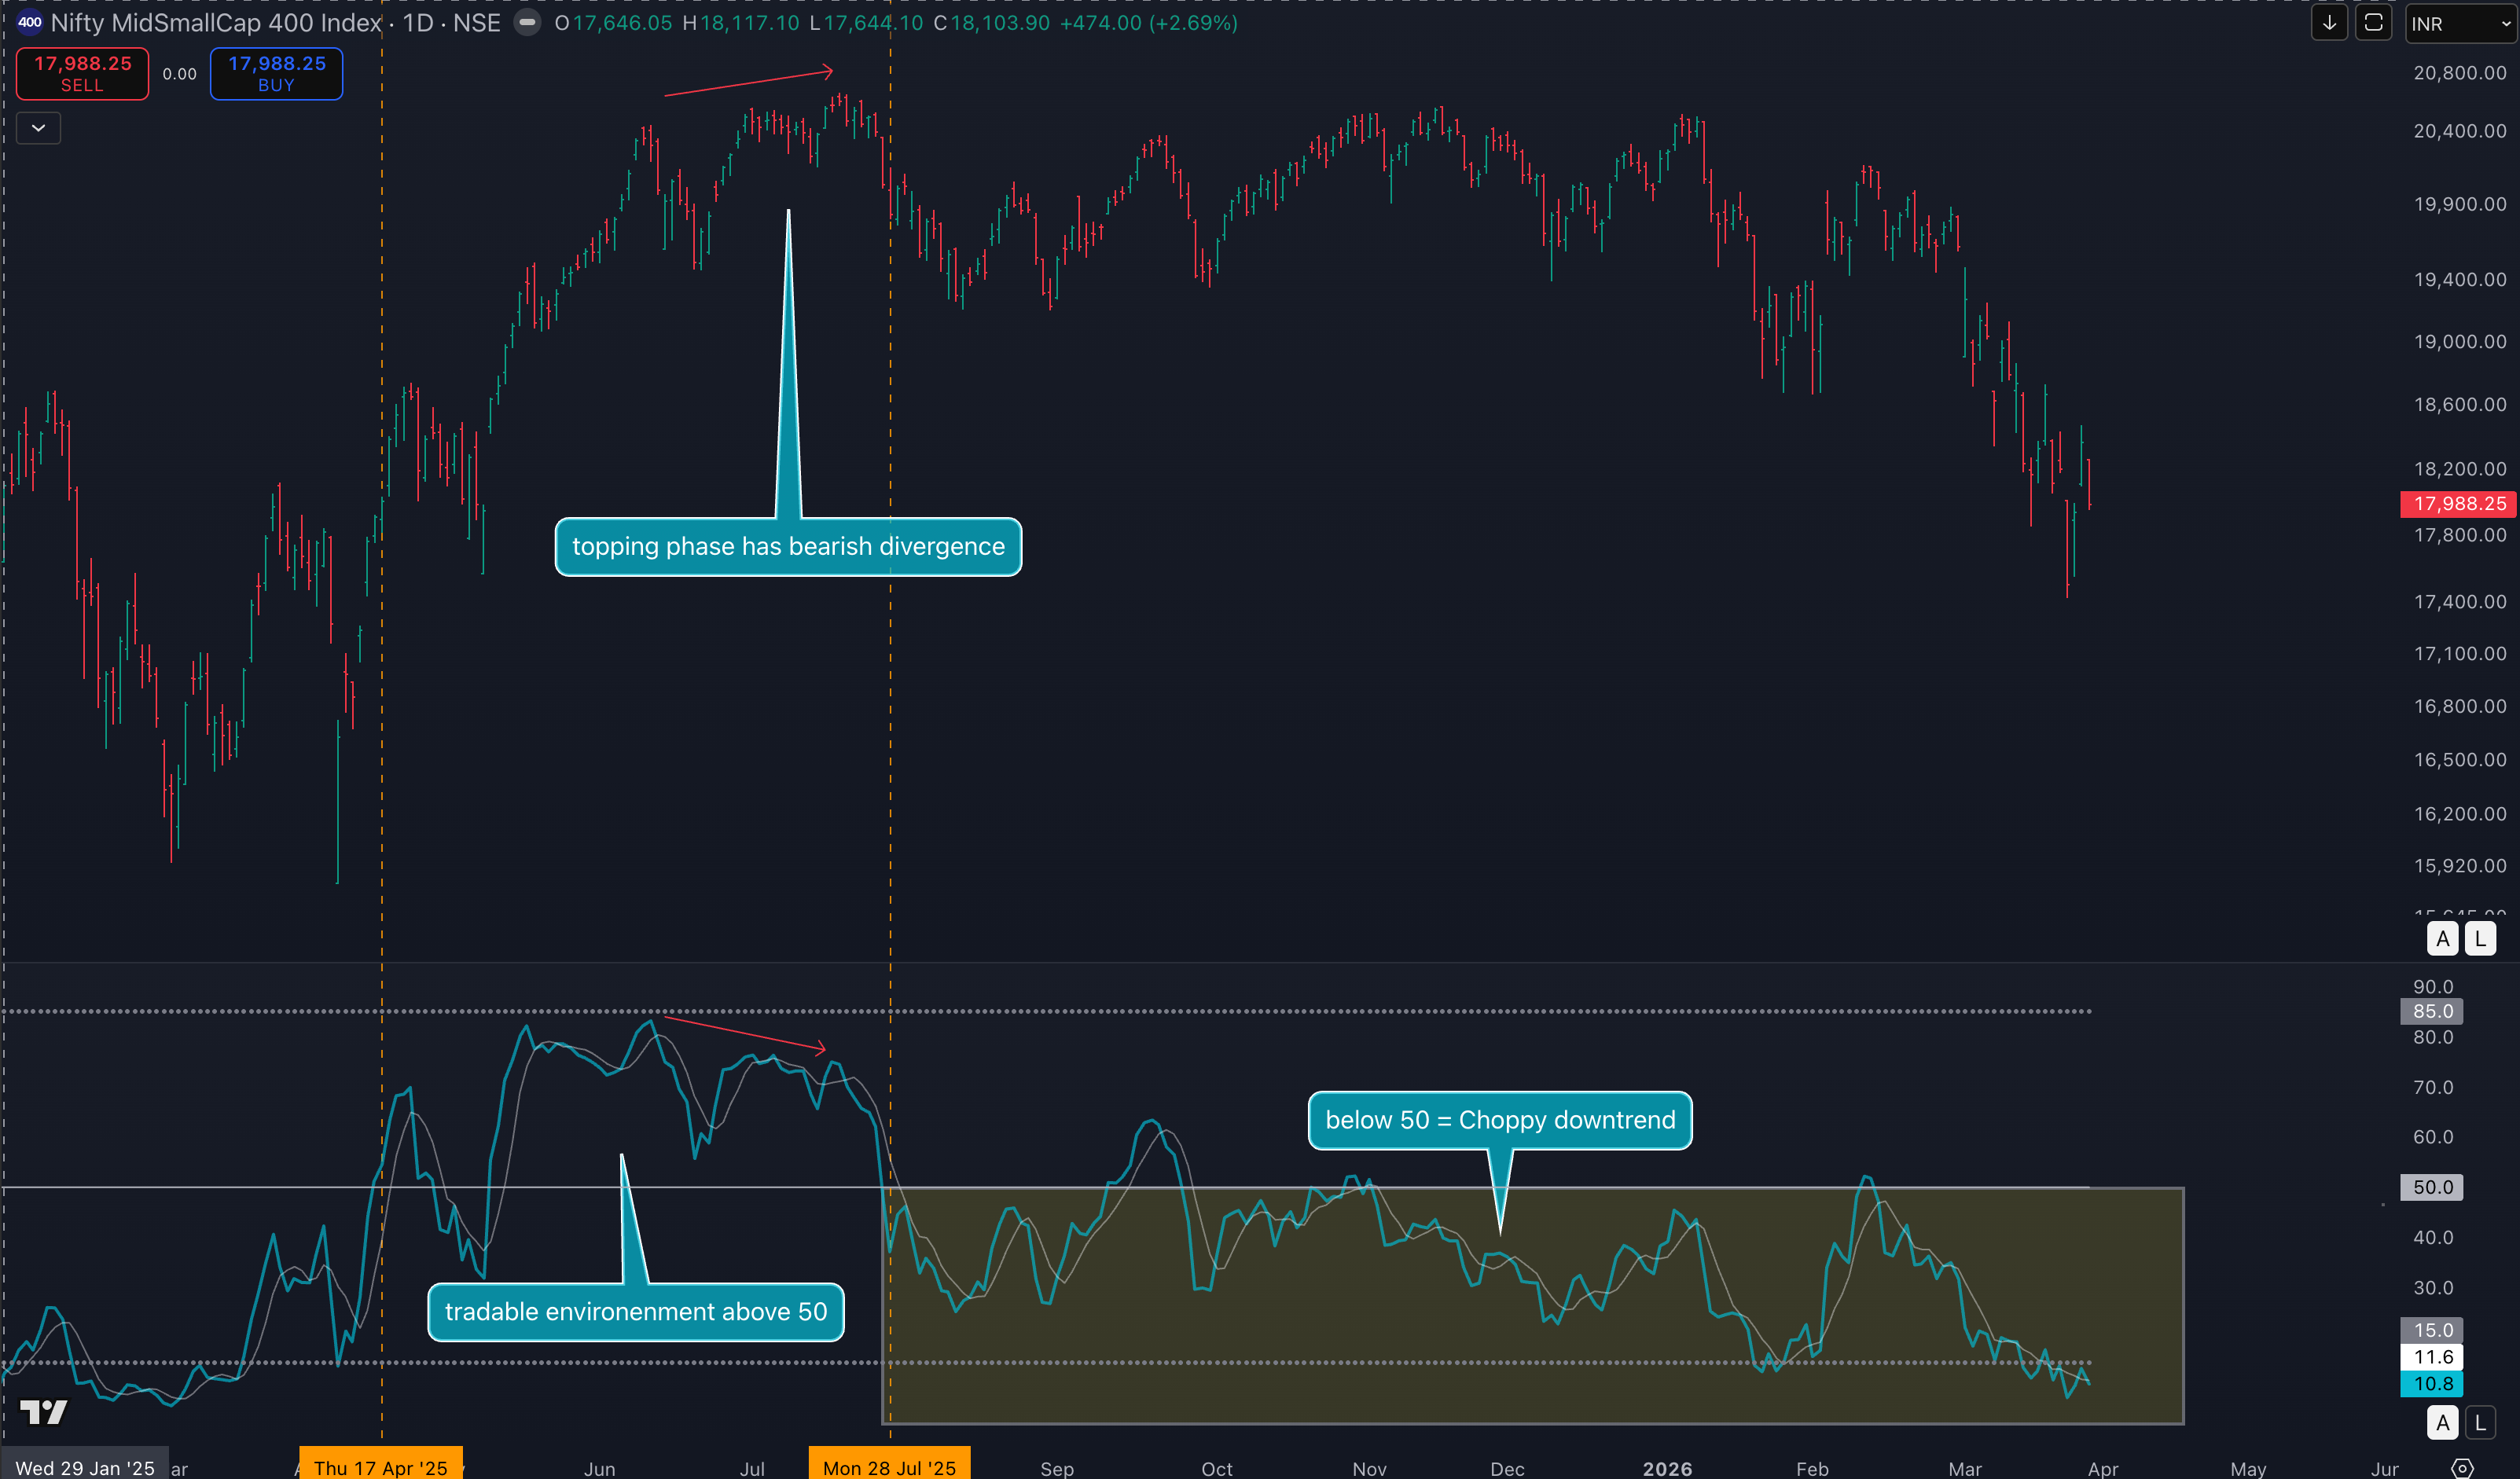Viewport: 2520px width, 1479px height.
Task: Click the 15,920.00 price axis label
Action: click(x=2459, y=866)
